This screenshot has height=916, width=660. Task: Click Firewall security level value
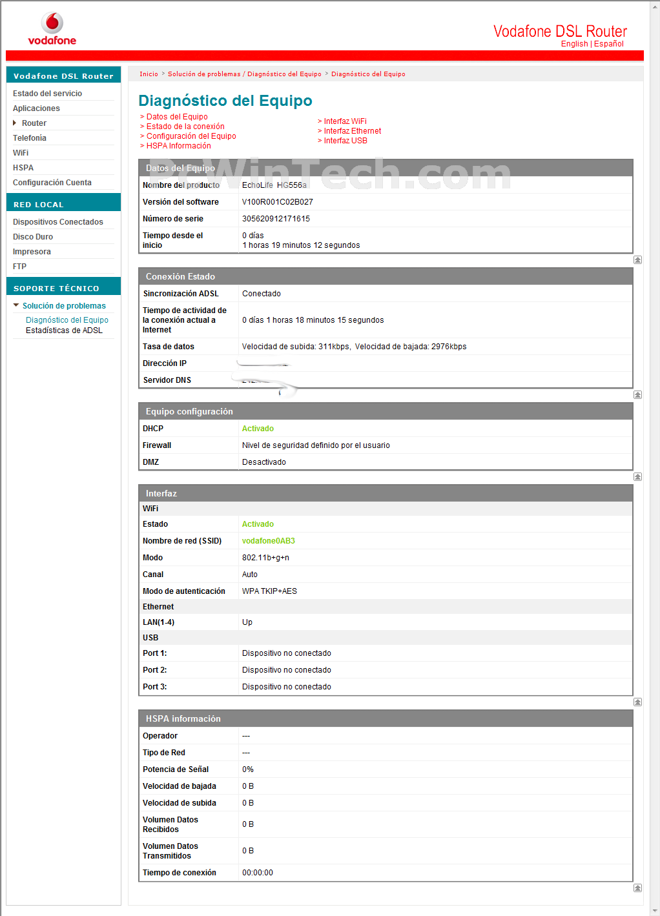316,445
